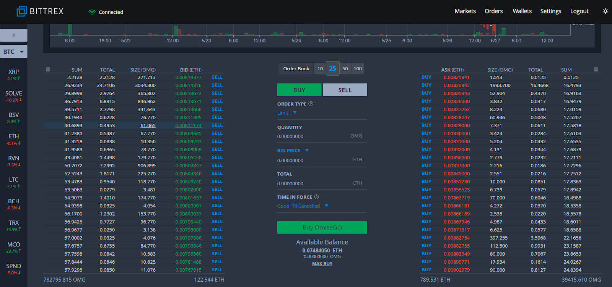Screen dimensions: 612x287
Task: Click the BID (ETH) column header
Action: [191, 70]
